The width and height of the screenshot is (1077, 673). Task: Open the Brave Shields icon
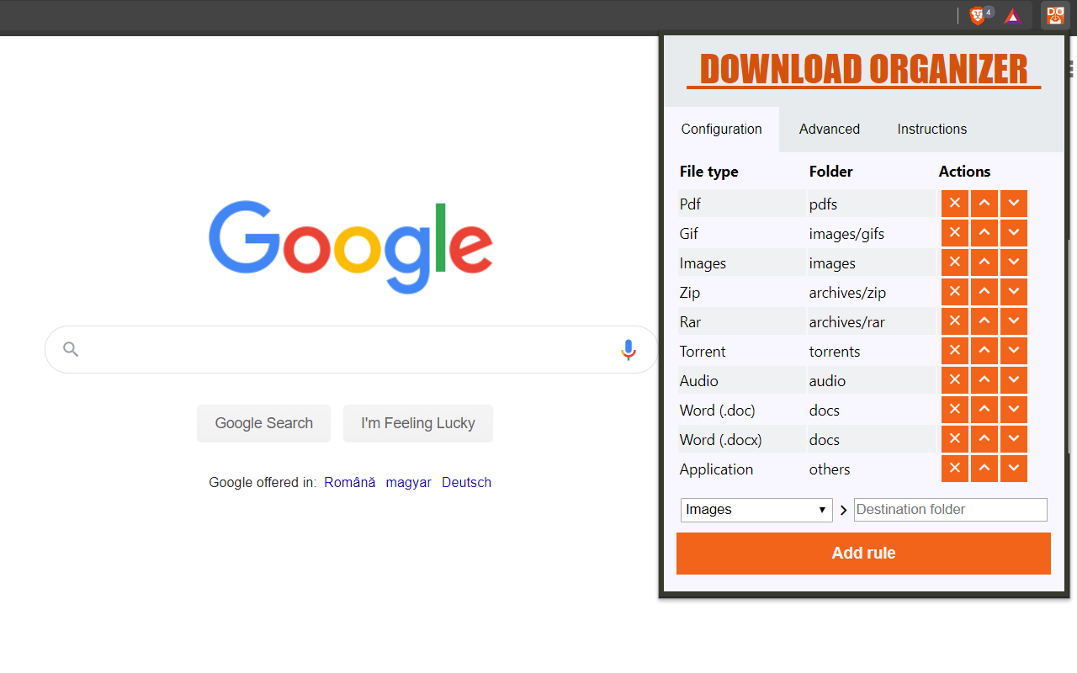tap(978, 15)
